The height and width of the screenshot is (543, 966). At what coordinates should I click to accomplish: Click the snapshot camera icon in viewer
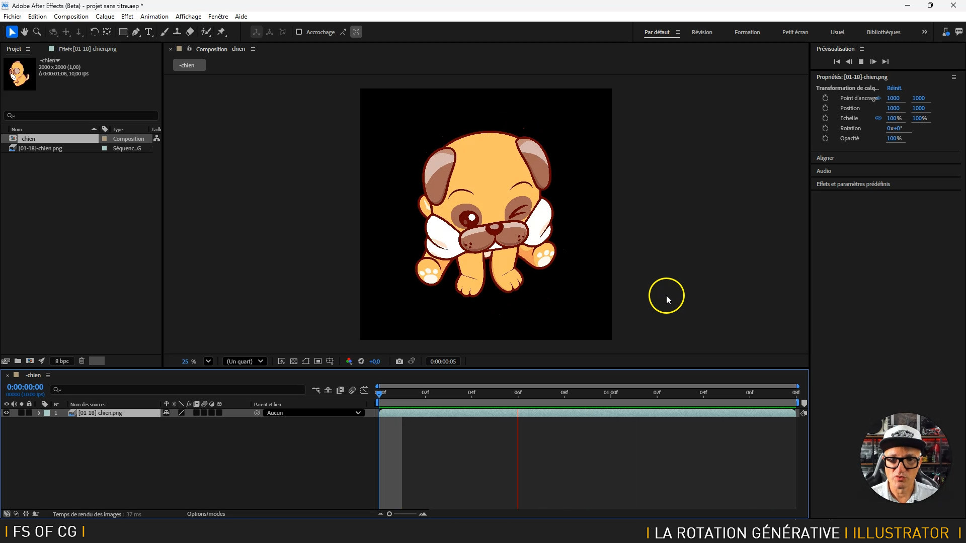[x=399, y=361]
